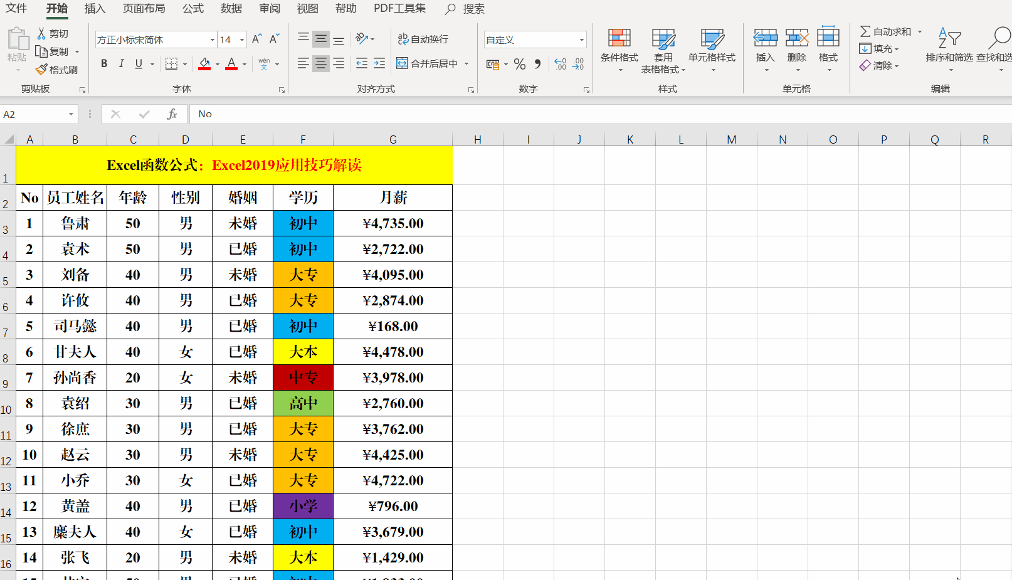Select the blue 初中 cell for 鲁肃
The height and width of the screenshot is (580, 1012).
click(303, 223)
